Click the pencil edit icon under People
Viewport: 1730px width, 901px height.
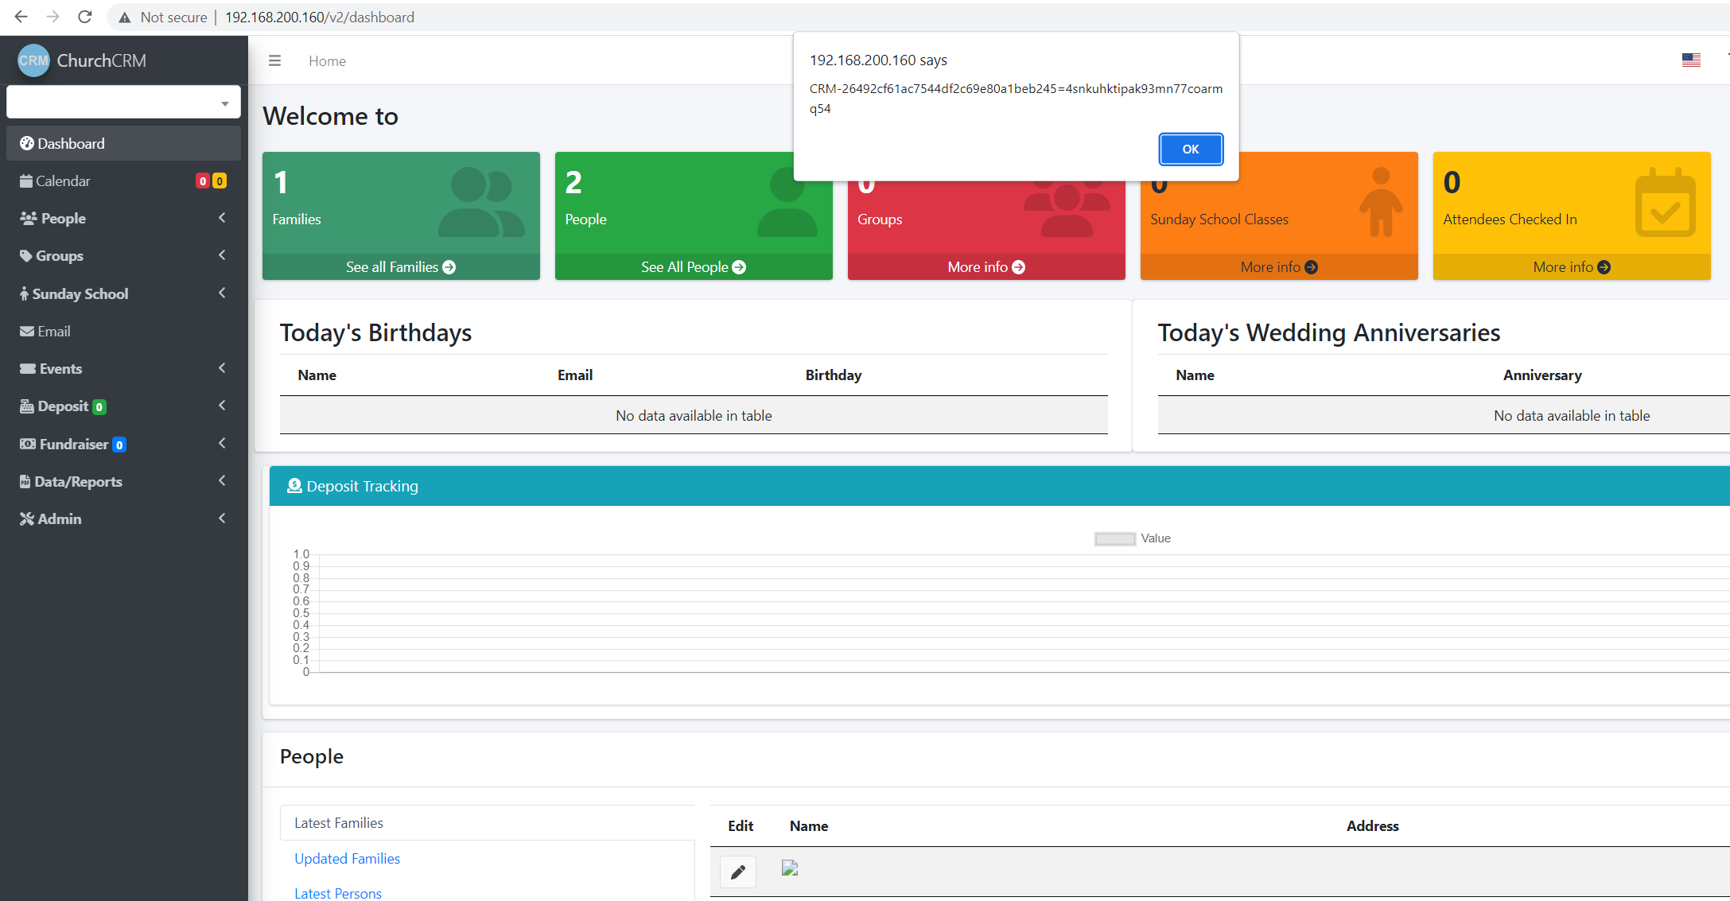click(x=738, y=872)
